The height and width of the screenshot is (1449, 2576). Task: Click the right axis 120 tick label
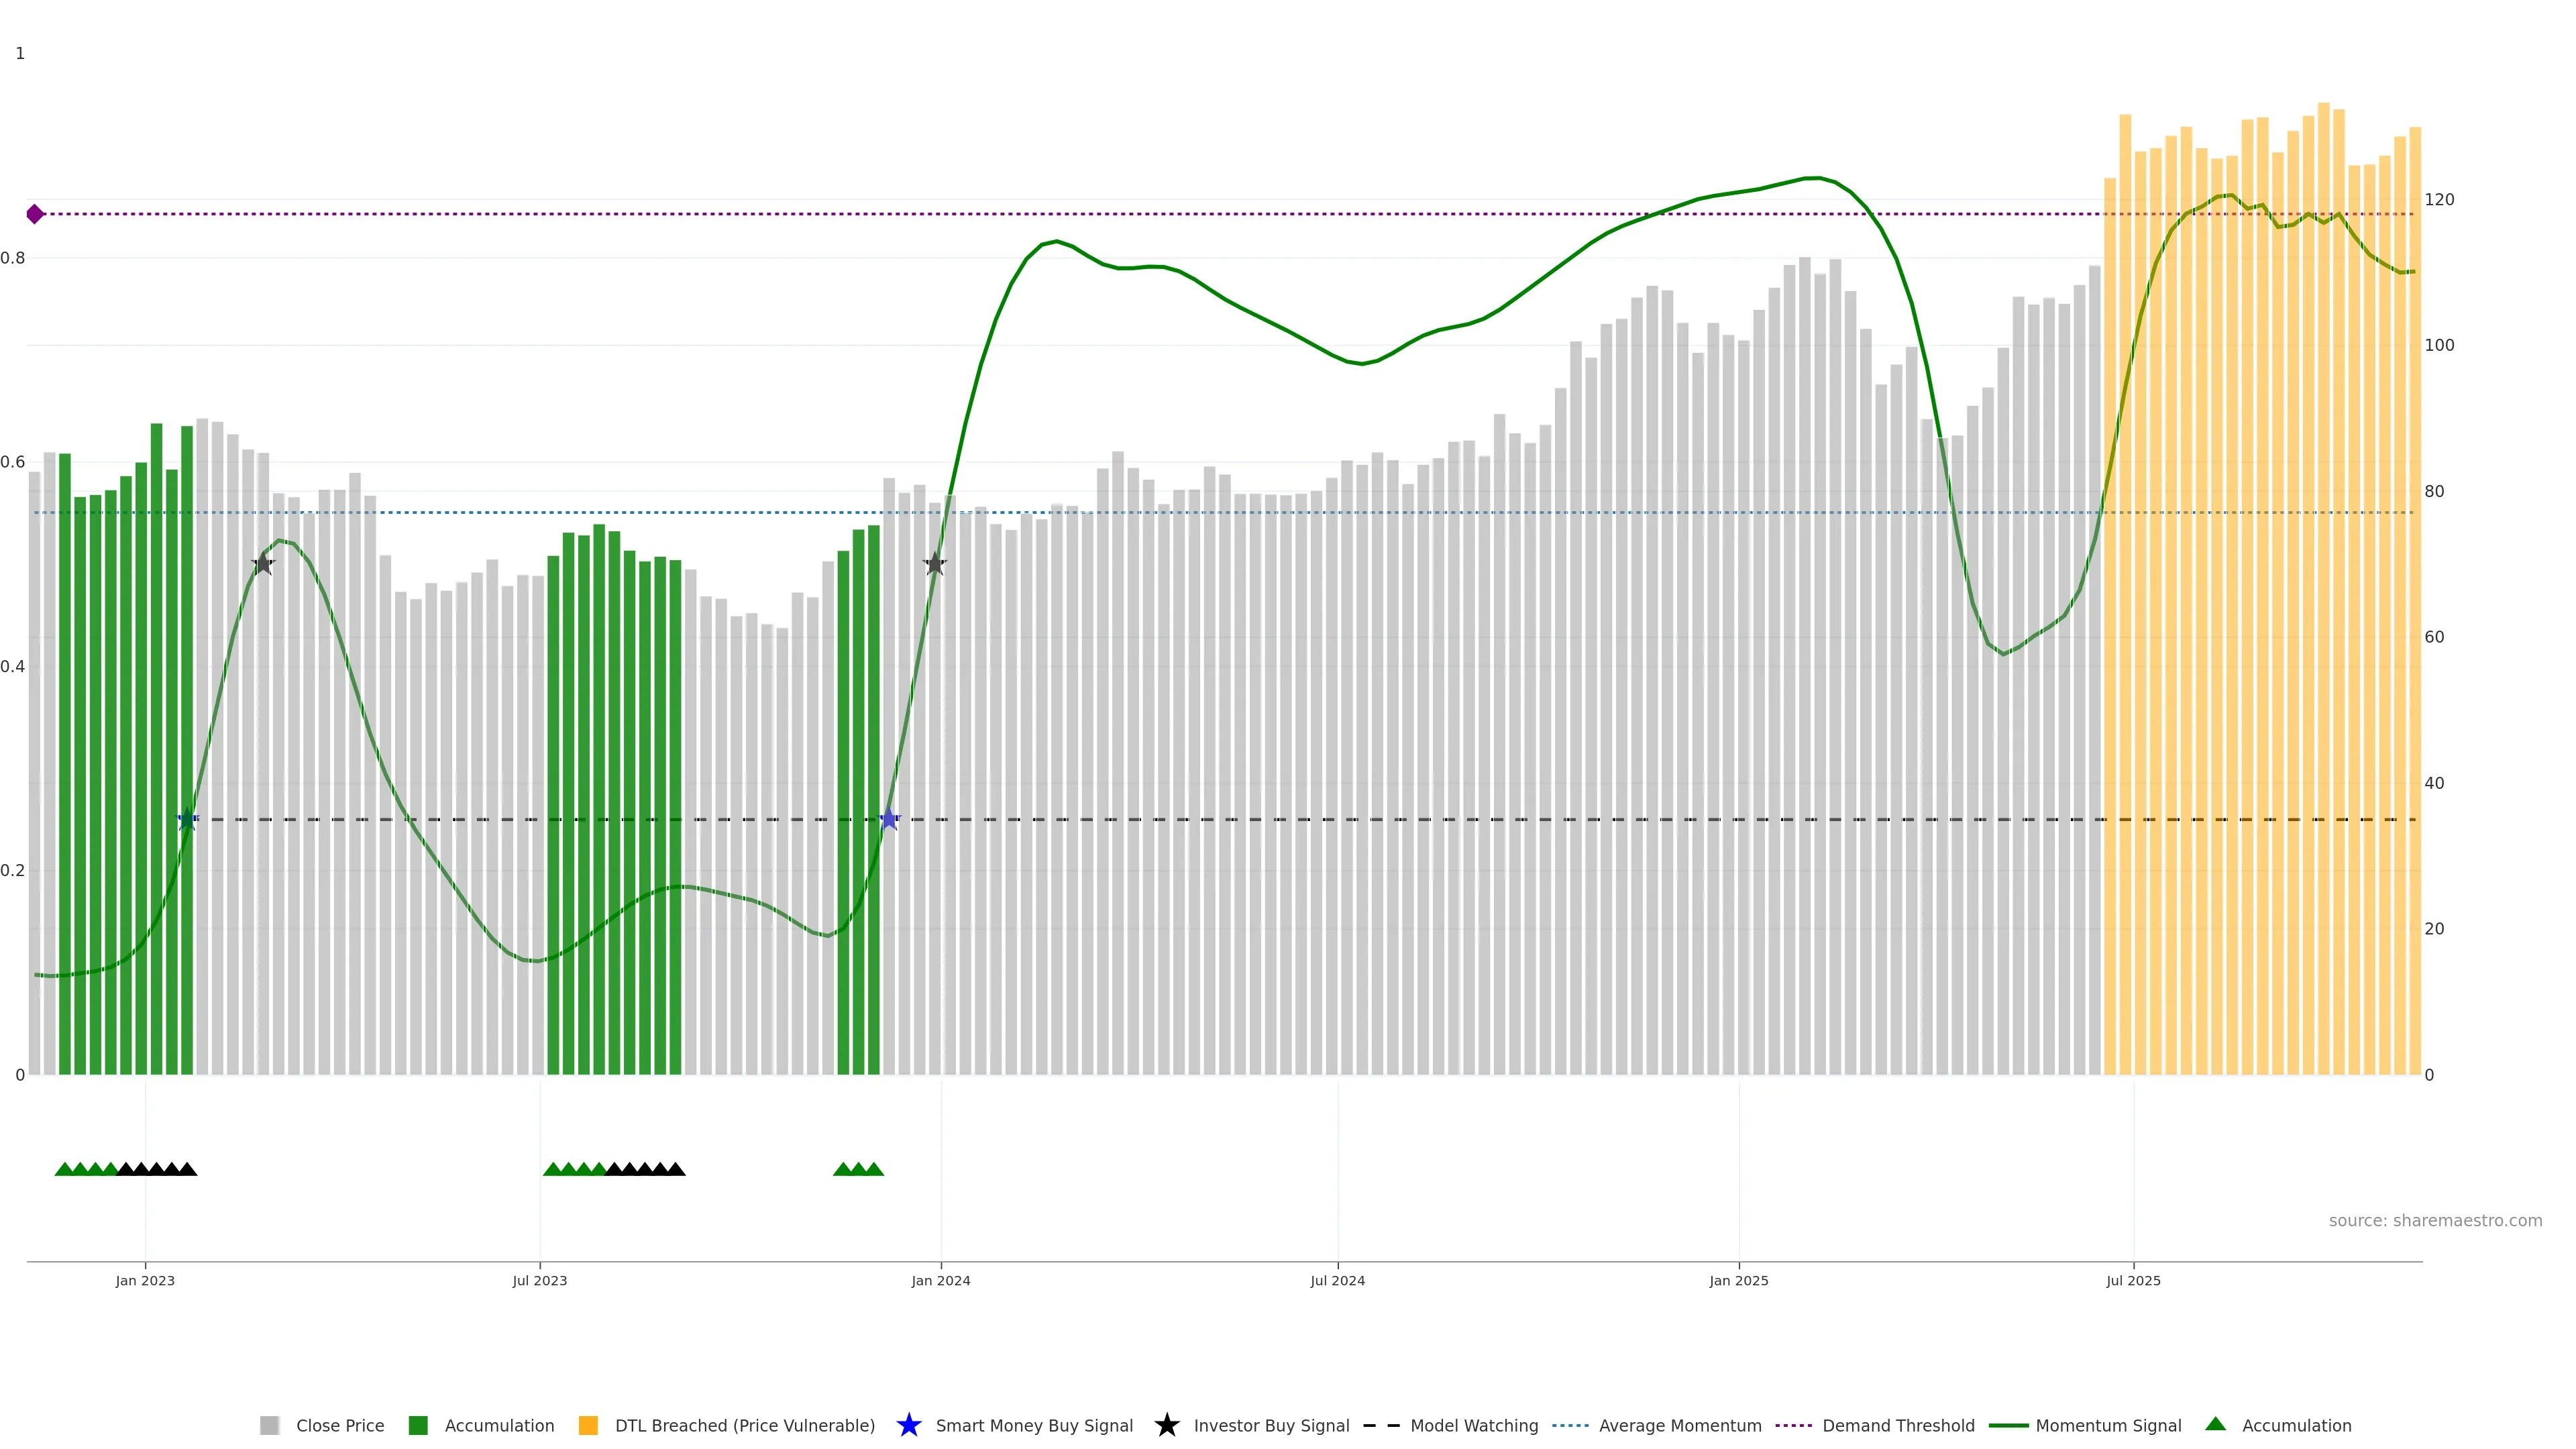[x=2439, y=200]
